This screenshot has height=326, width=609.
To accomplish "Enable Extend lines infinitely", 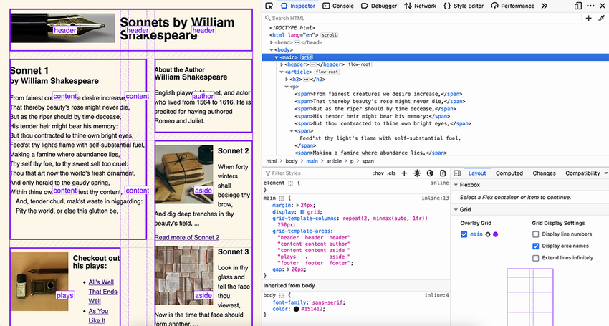I will [x=536, y=258].
